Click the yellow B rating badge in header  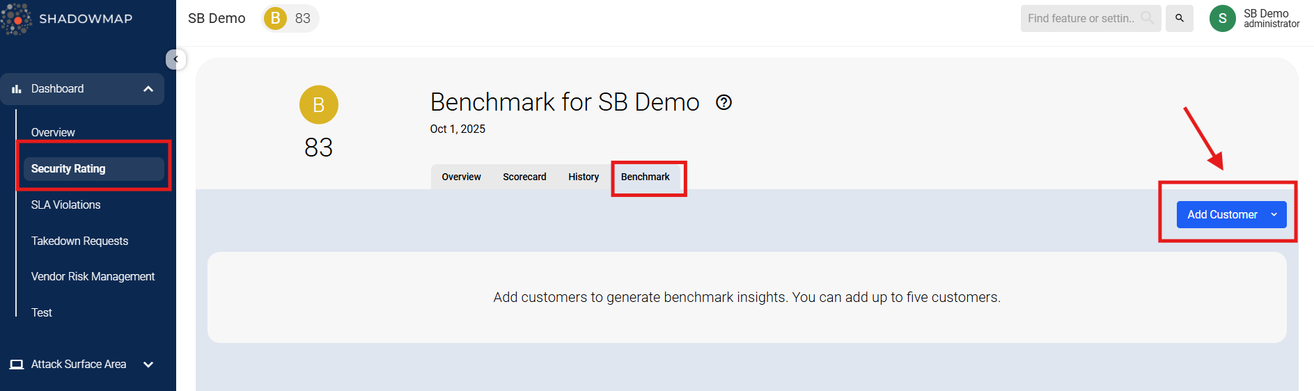coord(276,19)
